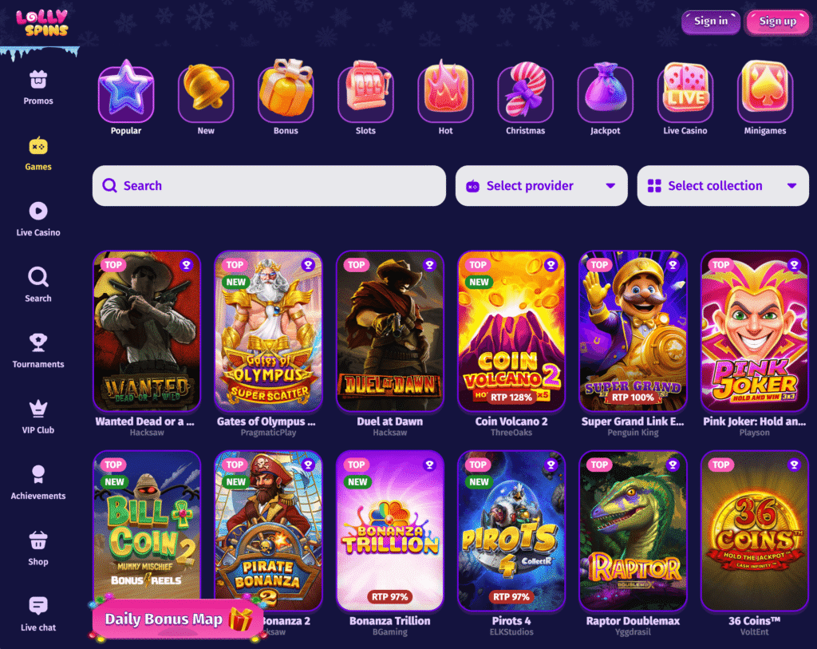Open the Daily Bonus Map banner

pyautogui.click(x=176, y=619)
